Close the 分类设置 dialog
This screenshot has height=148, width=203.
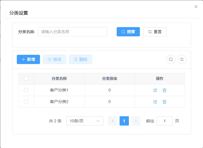(196, 7)
